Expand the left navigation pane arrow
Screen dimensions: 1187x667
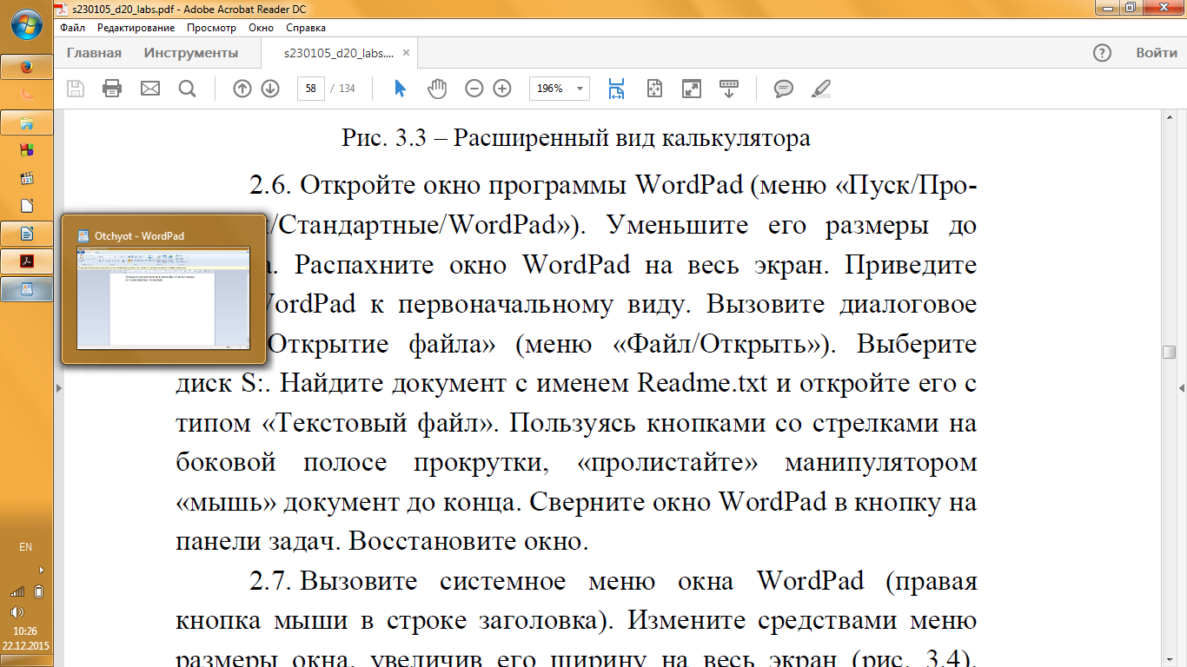[x=58, y=387]
